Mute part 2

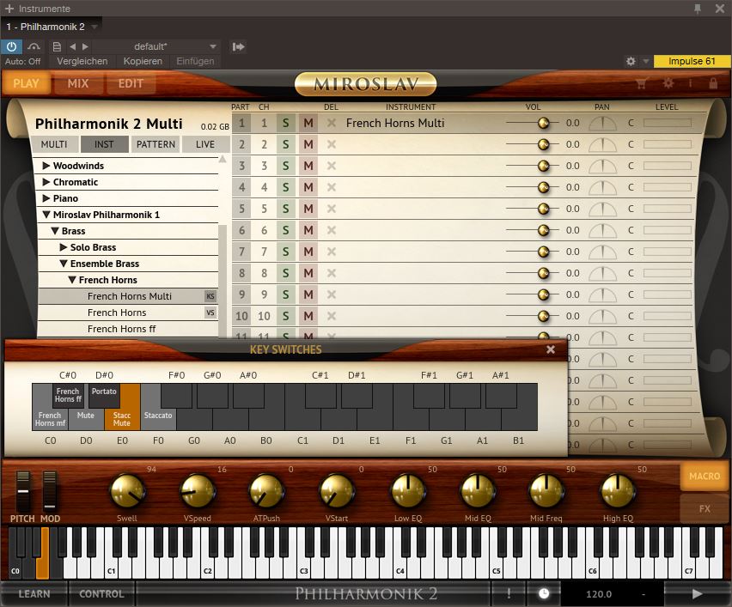[308, 144]
